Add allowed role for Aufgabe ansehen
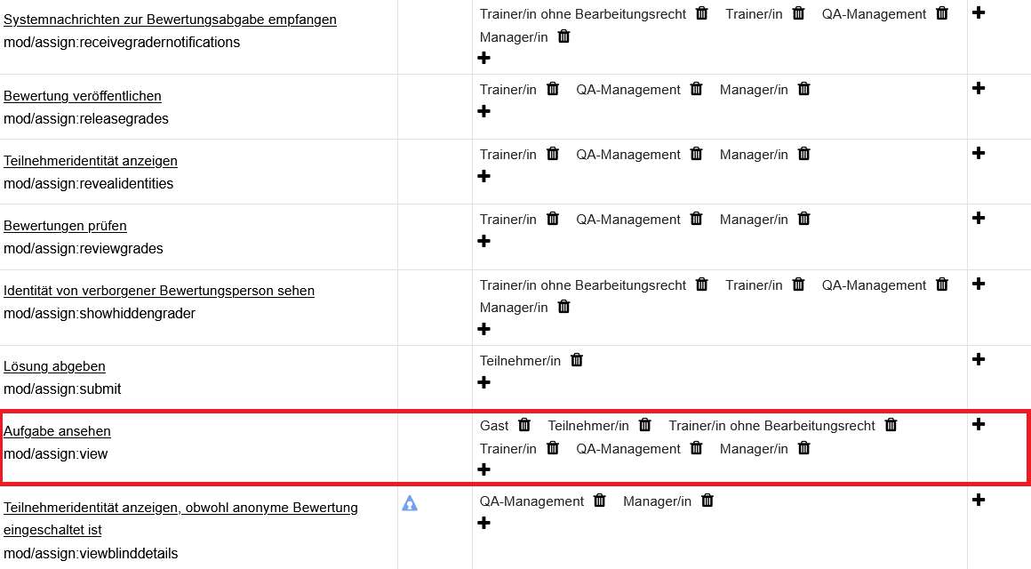This screenshot has width=1031, height=569. click(x=484, y=469)
